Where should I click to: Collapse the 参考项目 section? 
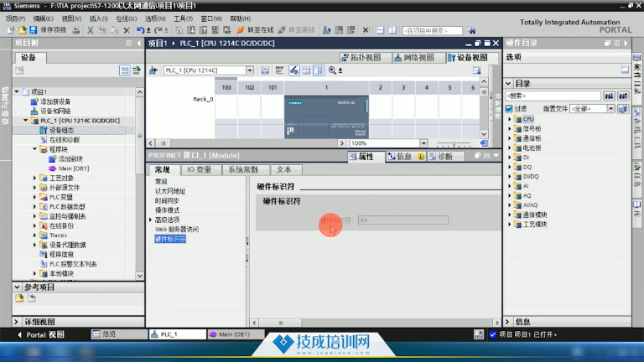[x=17, y=287]
